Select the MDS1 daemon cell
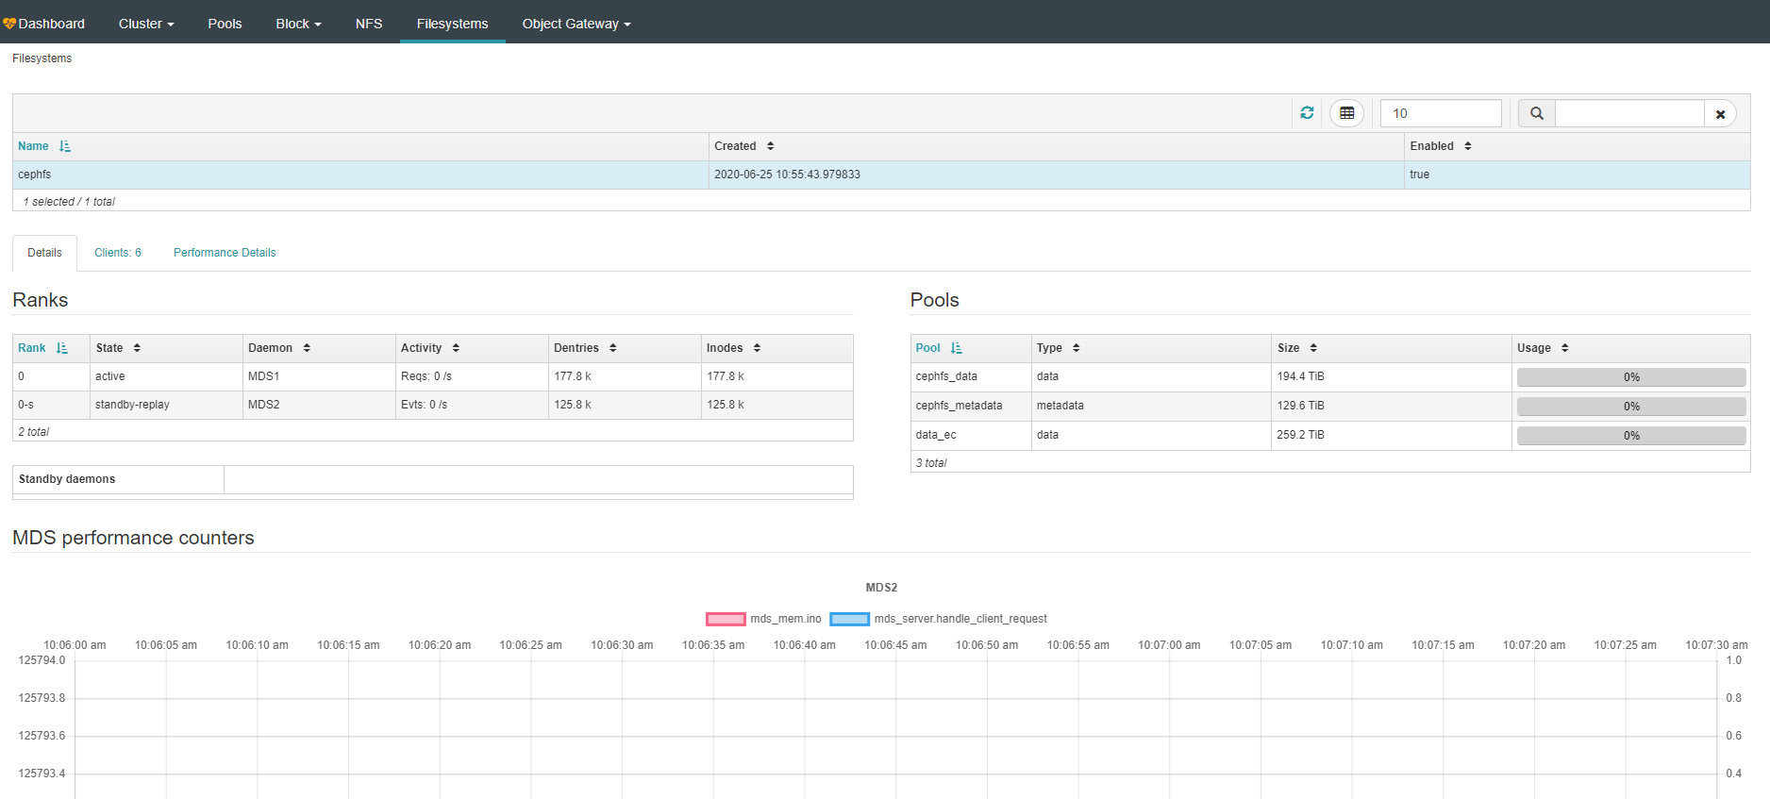 (x=319, y=376)
